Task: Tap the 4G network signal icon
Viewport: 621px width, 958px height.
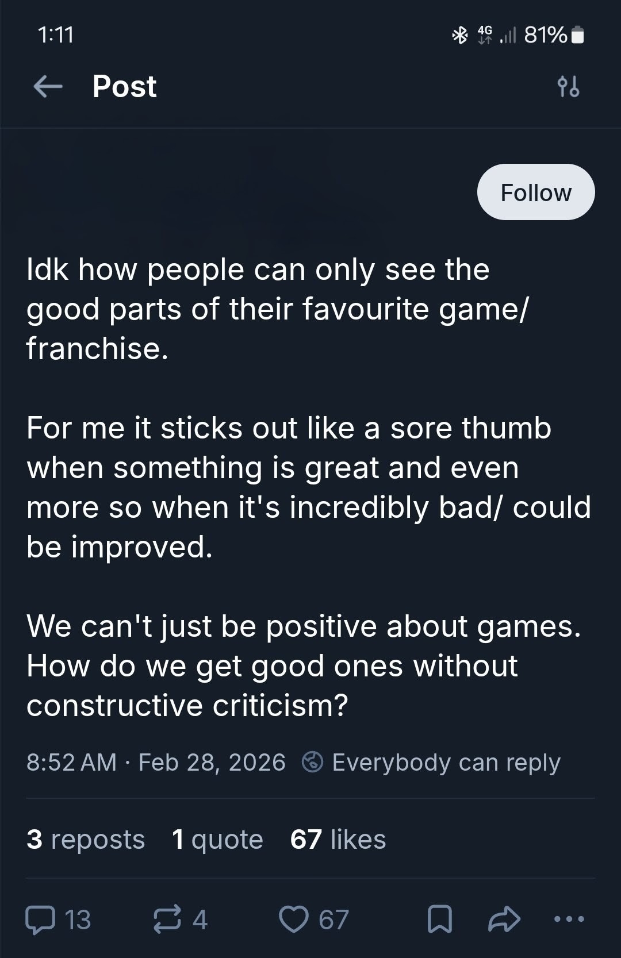Action: (485, 36)
